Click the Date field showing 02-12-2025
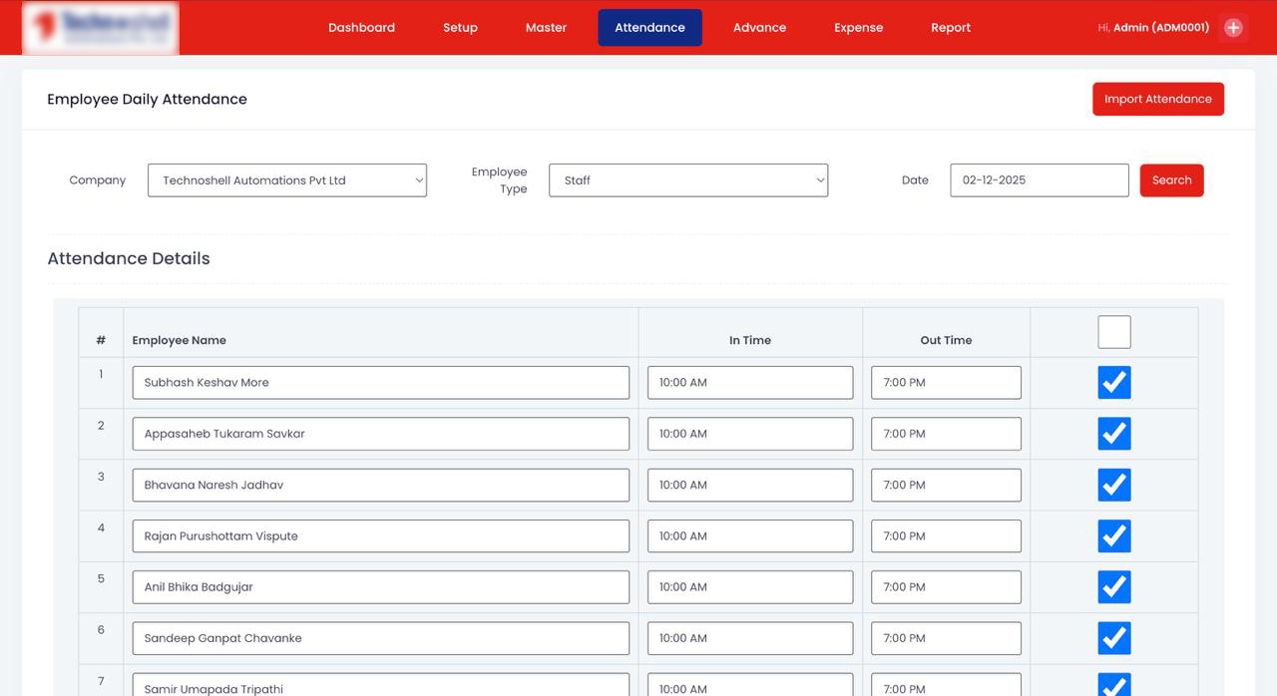This screenshot has height=696, width=1277. tap(1039, 180)
